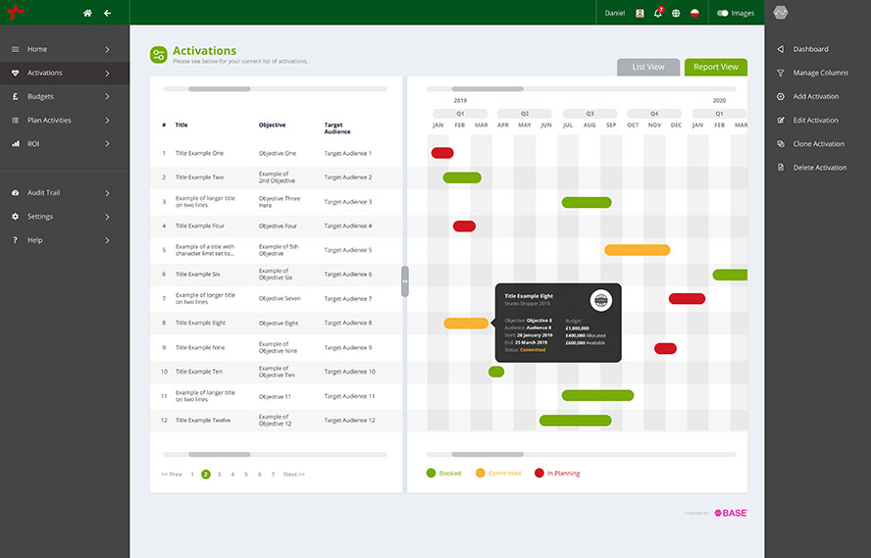
Task: Click the Clone Activation icon
Action: coord(781,144)
